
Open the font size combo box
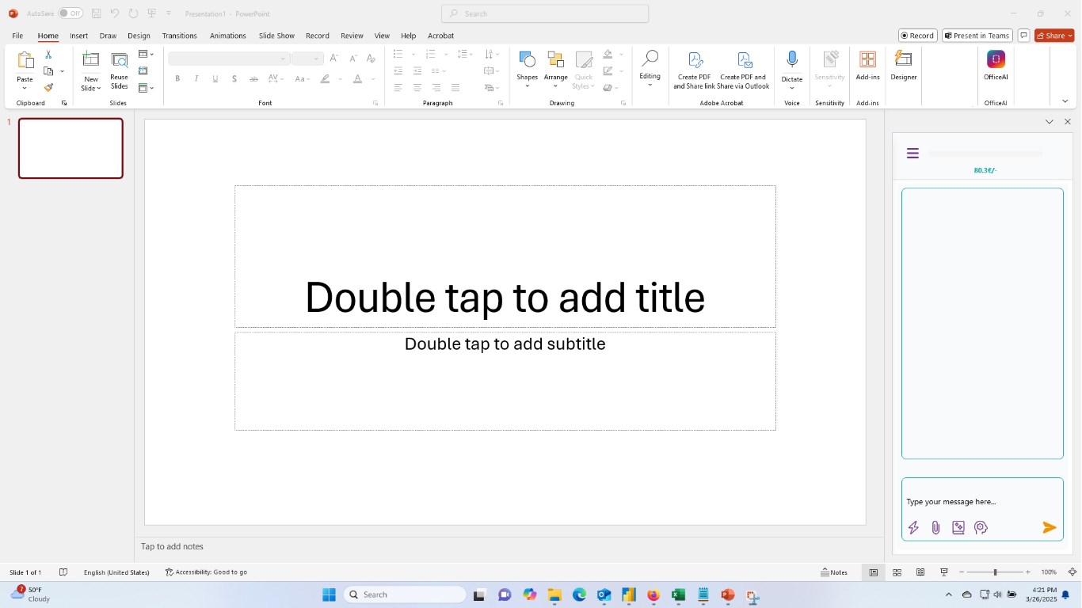(x=307, y=59)
